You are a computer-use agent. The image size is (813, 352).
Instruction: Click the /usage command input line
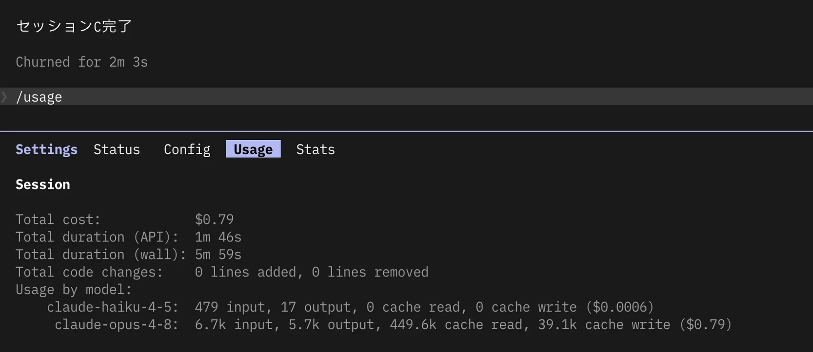406,96
